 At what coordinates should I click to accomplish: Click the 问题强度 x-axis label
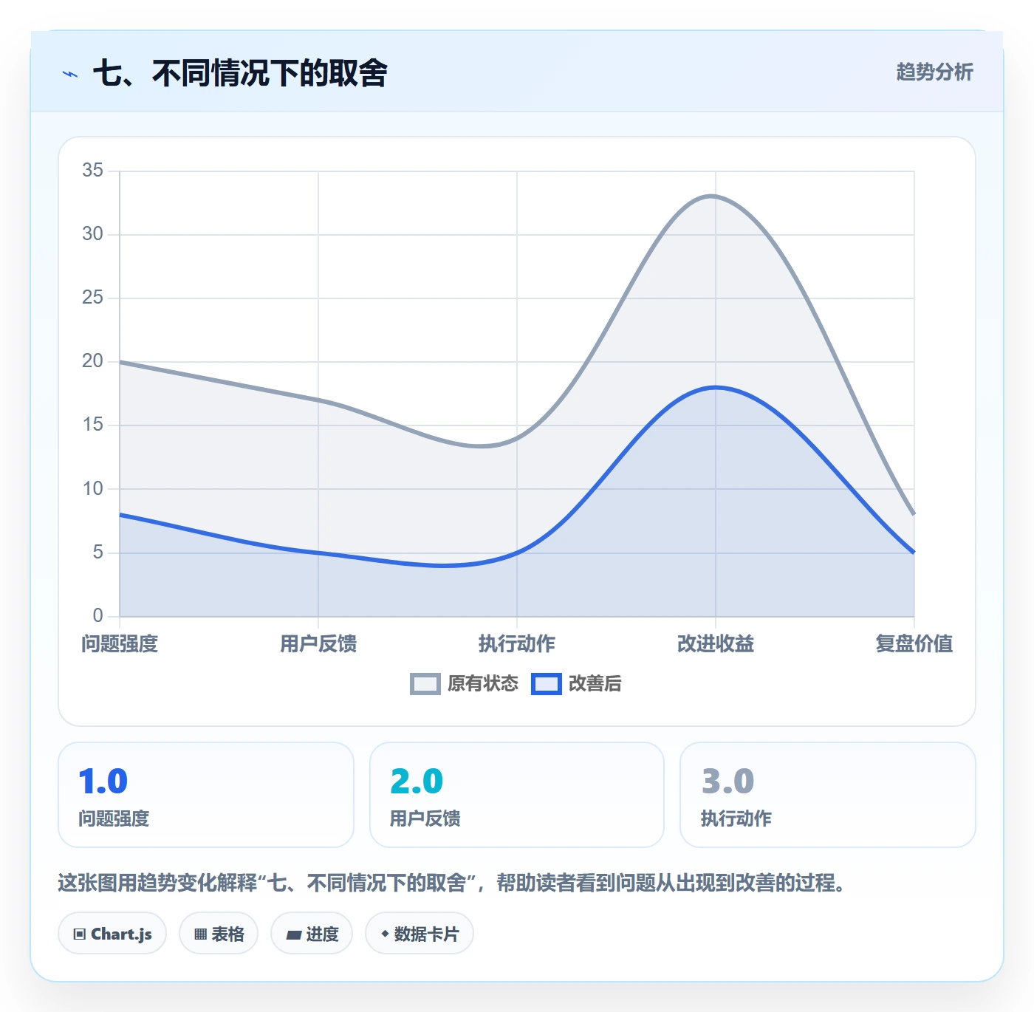pyautogui.click(x=120, y=644)
